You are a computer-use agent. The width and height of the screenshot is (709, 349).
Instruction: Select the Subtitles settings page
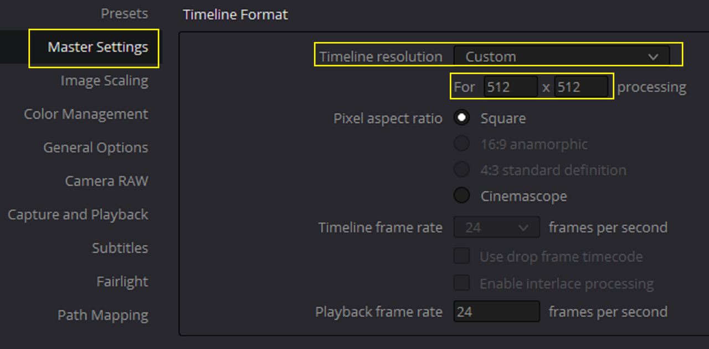tap(120, 248)
